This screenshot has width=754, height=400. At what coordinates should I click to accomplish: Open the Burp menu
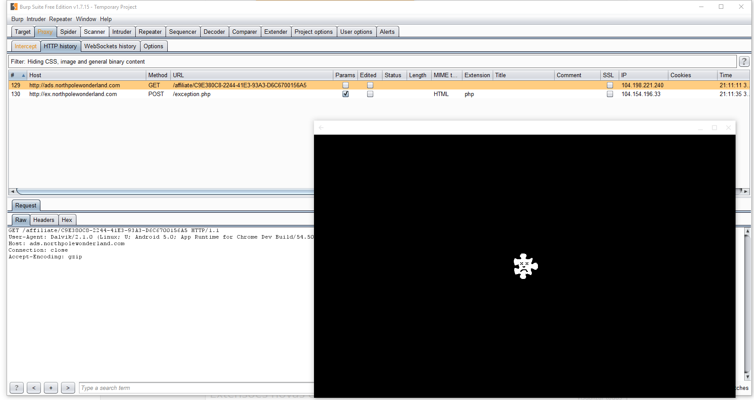(x=17, y=19)
